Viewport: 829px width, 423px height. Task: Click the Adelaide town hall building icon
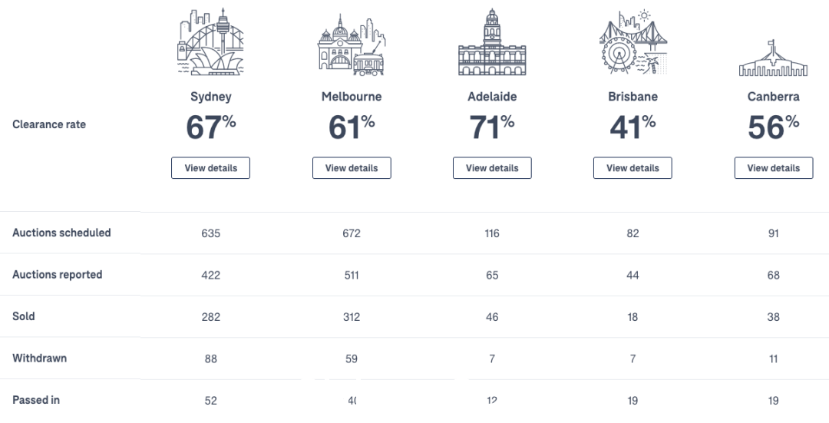pyautogui.click(x=492, y=42)
